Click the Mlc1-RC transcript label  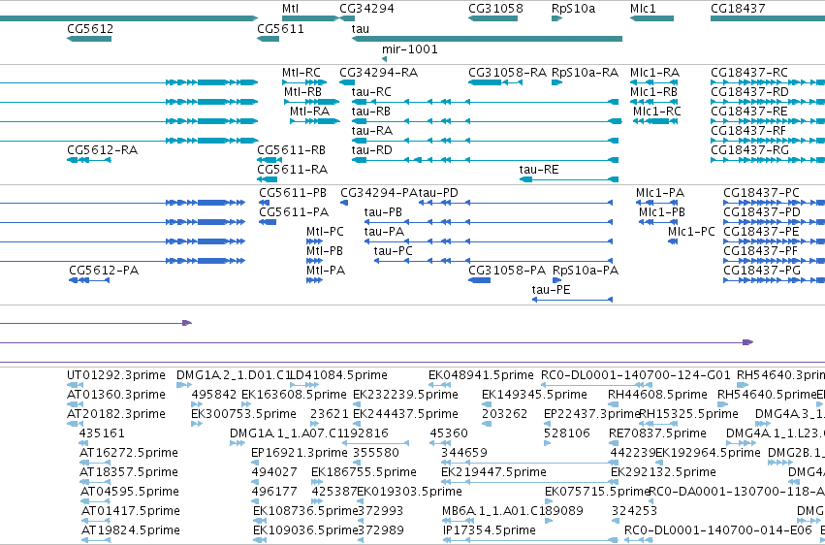[657, 112]
